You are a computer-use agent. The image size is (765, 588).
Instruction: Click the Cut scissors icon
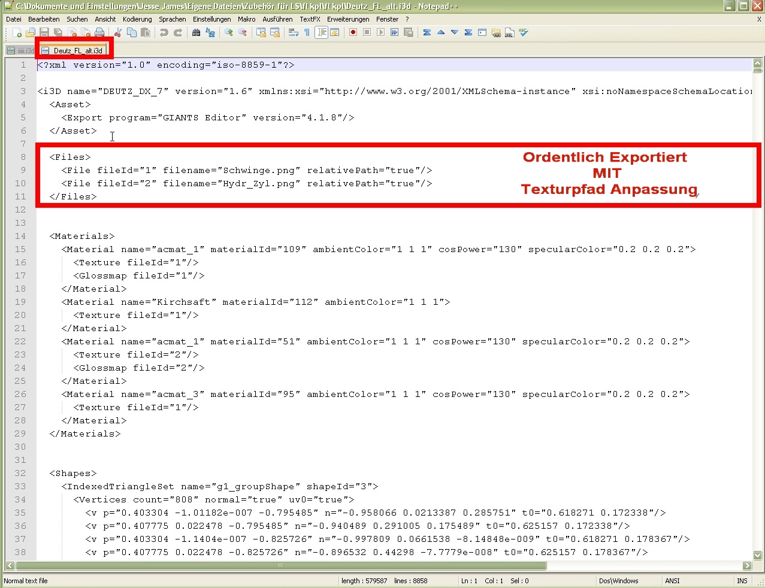[x=118, y=32]
